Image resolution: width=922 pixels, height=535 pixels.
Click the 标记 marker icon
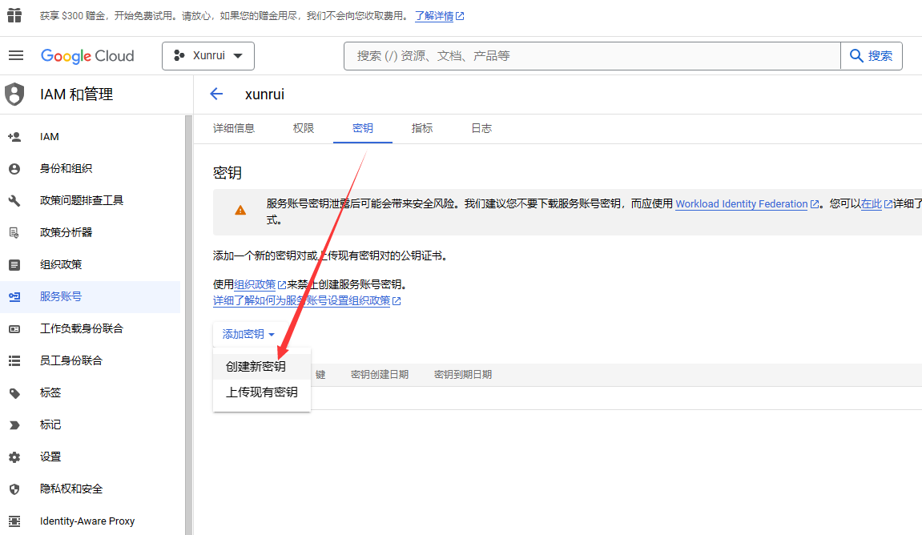pyautogui.click(x=14, y=425)
